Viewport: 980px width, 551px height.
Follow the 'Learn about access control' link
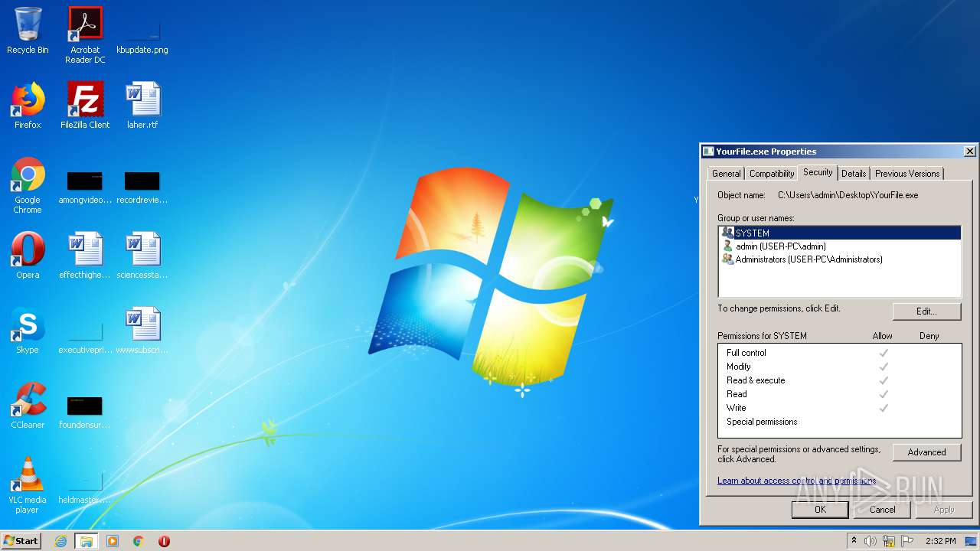pos(797,481)
